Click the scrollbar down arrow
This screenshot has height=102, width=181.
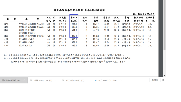pos(164,75)
